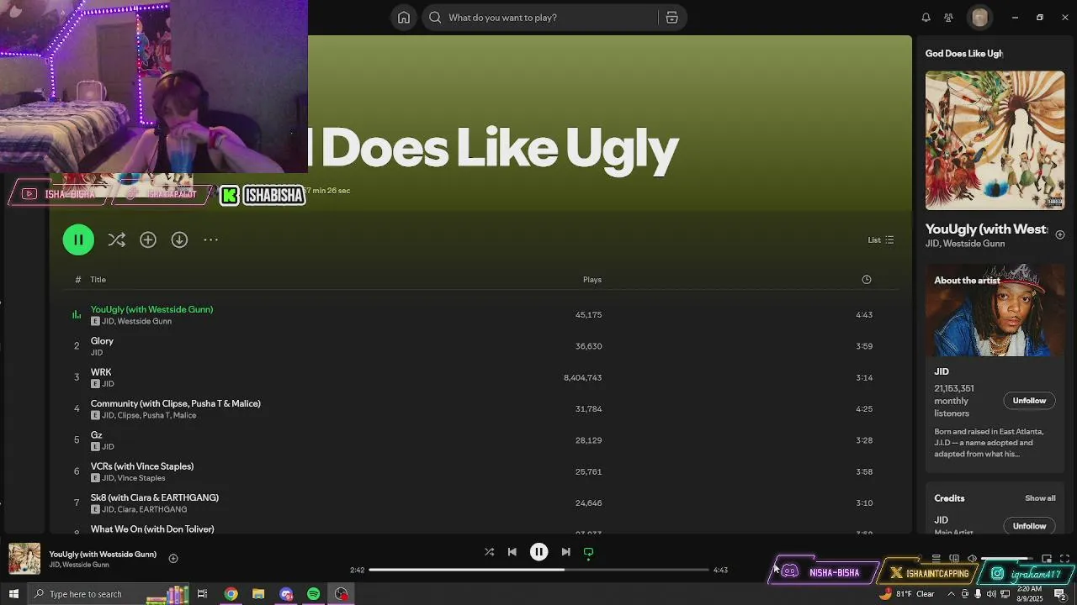The height and width of the screenshot is (605, 1077).
Task: Open the List view options
Action: [x=881, y=240]
